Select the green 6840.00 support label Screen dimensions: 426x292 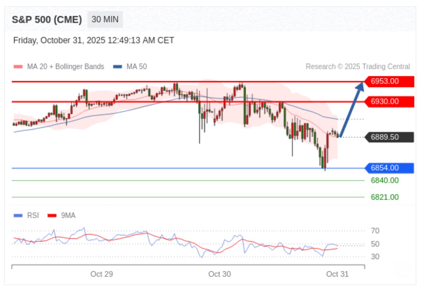(385, 180)
